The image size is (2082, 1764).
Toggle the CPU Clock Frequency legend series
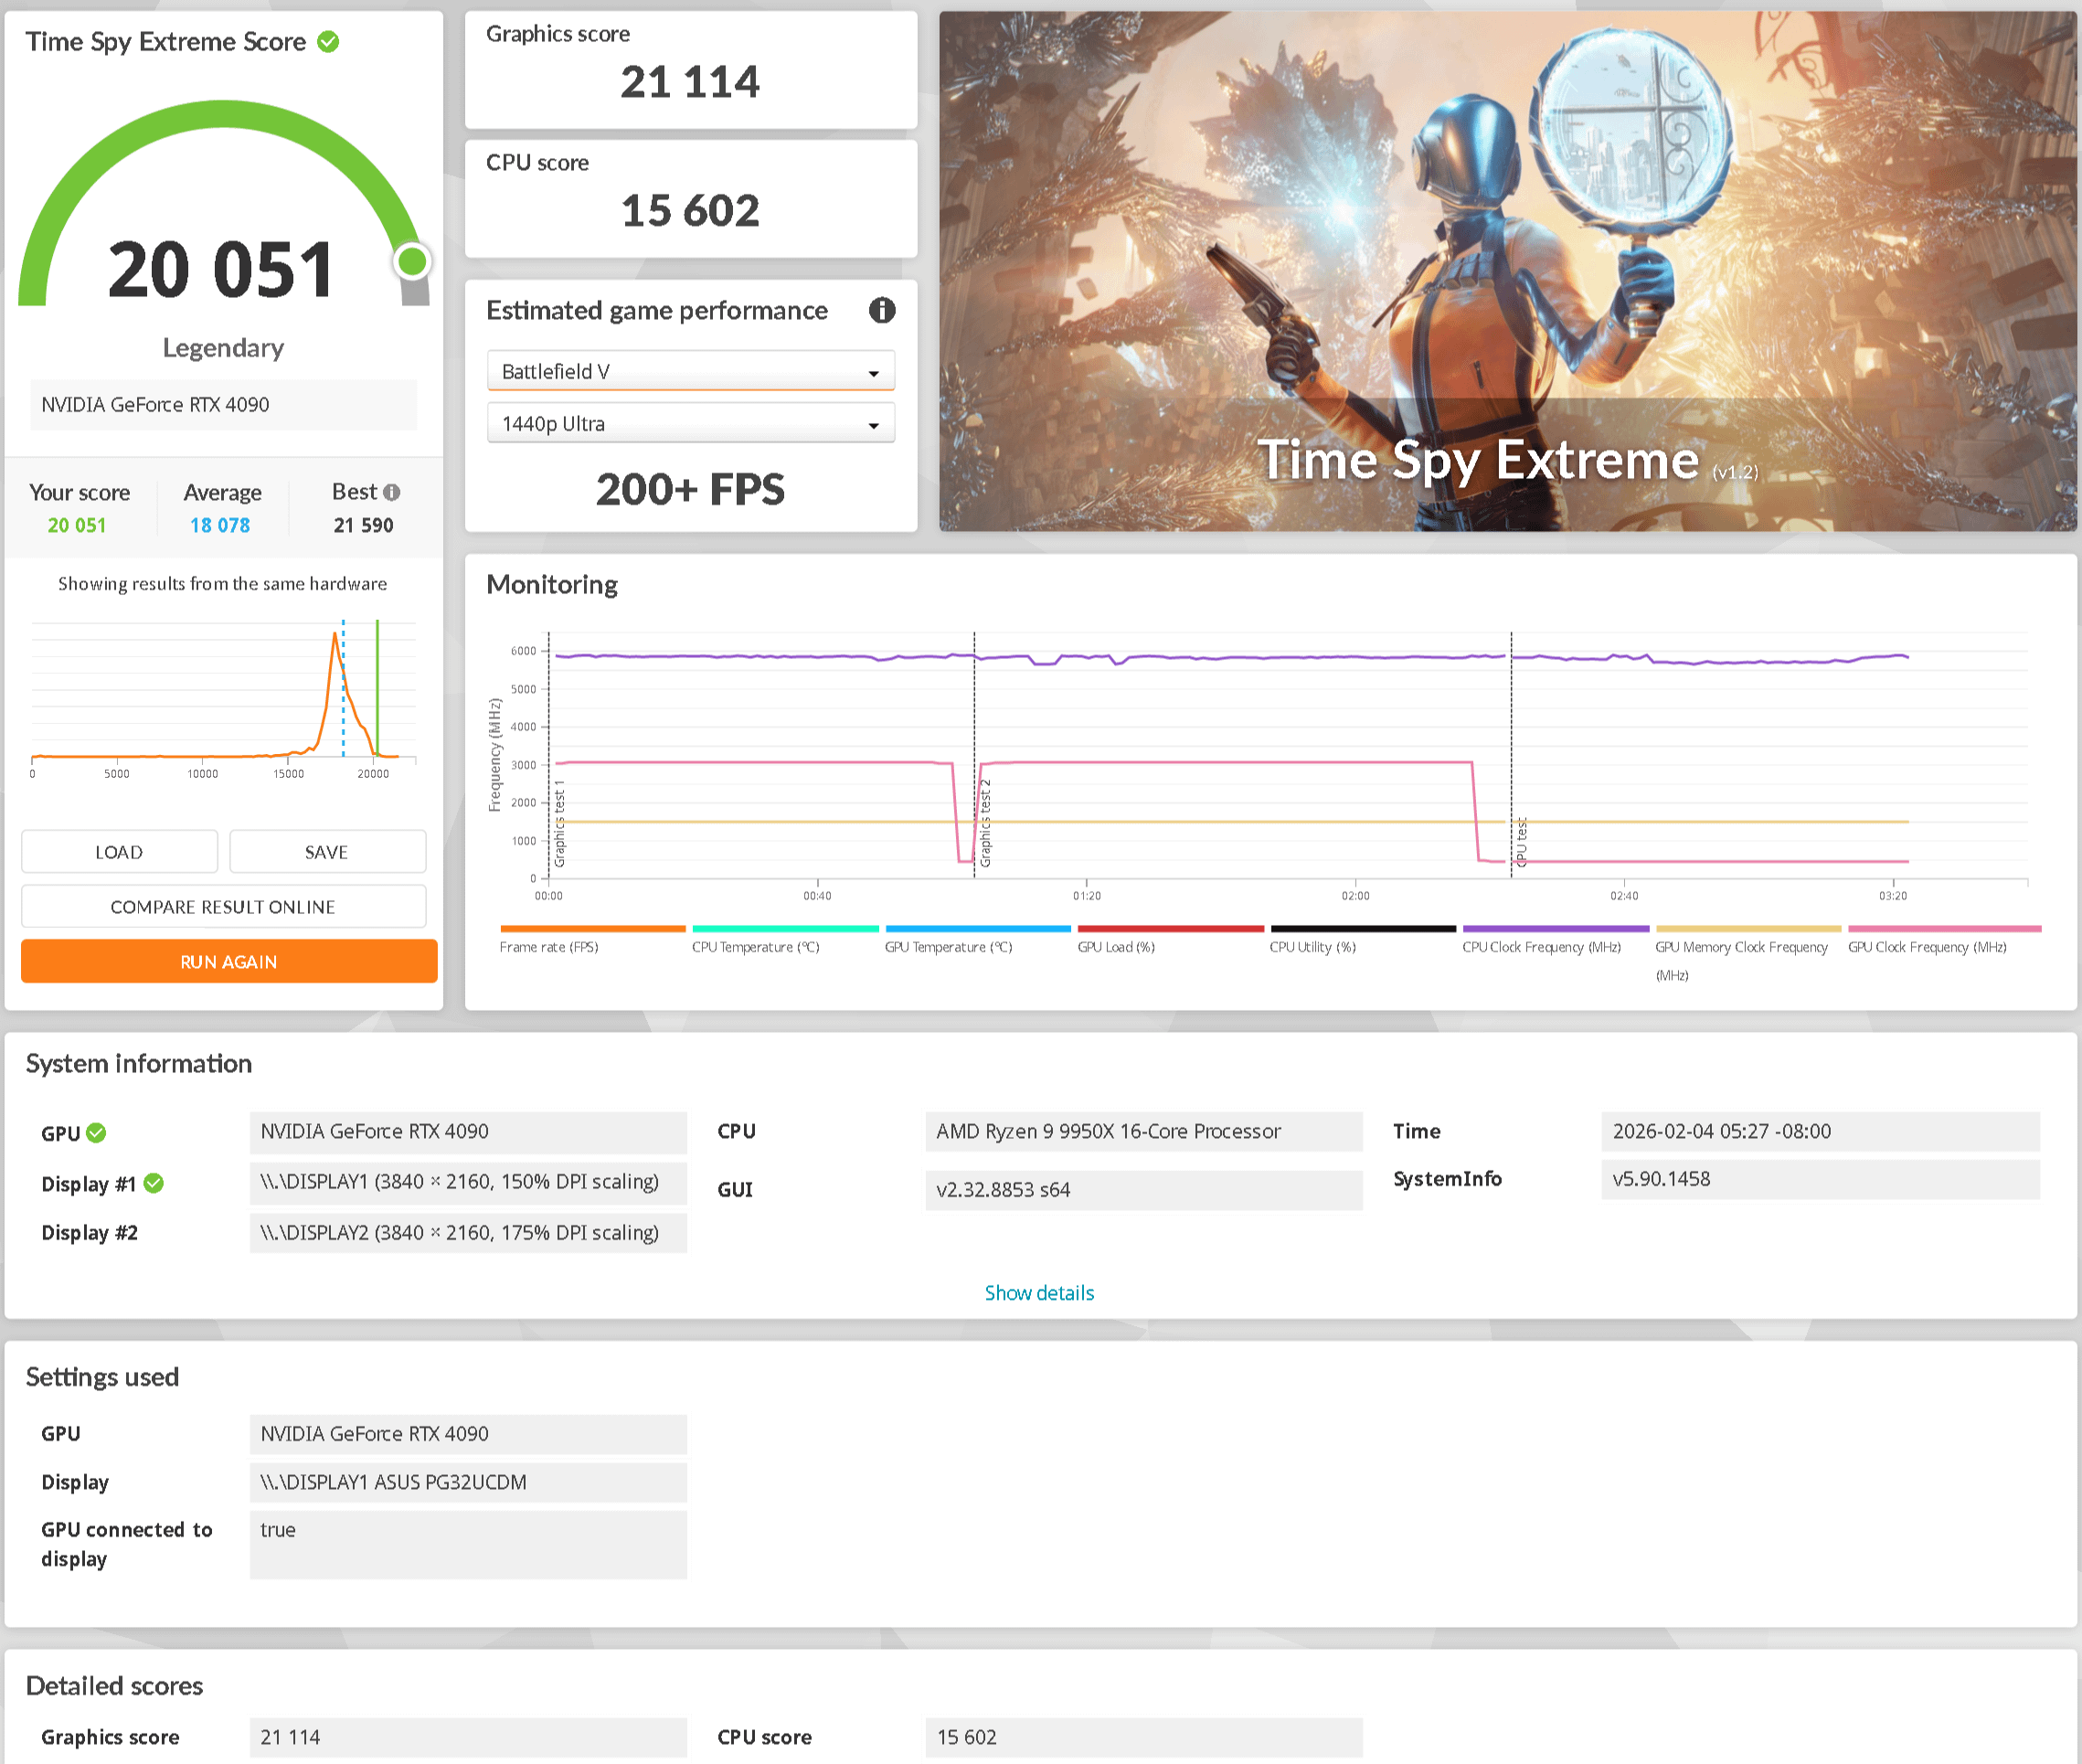tap(1541, 947)
